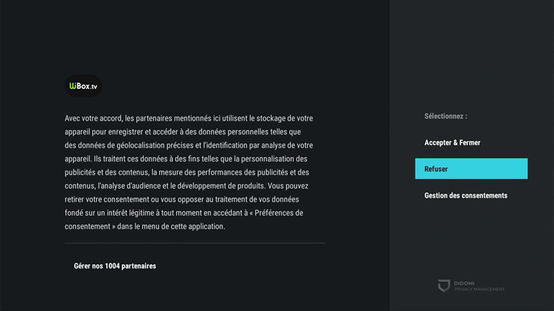Screen dimensions: 554x311
Task: Click the phrase "personnalisation des" in the notice
Action: pos(272,158)
